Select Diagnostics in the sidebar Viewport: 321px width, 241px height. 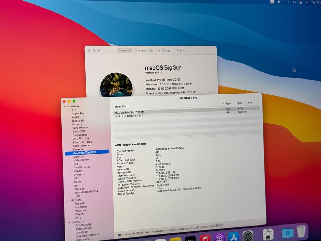coord(80,135)
